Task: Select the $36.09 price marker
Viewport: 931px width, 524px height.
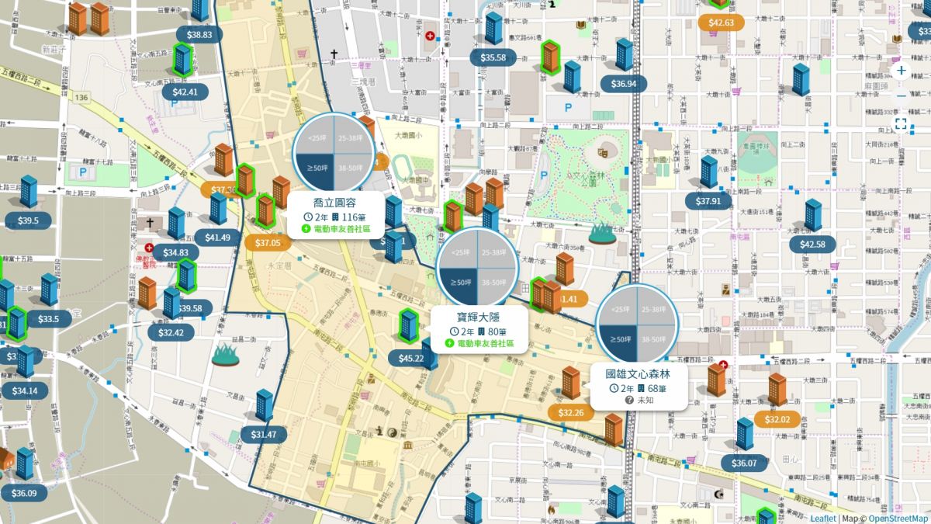Action: pos(24,493)
